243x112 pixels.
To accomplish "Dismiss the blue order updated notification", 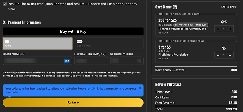I will (x=140, y=88).
